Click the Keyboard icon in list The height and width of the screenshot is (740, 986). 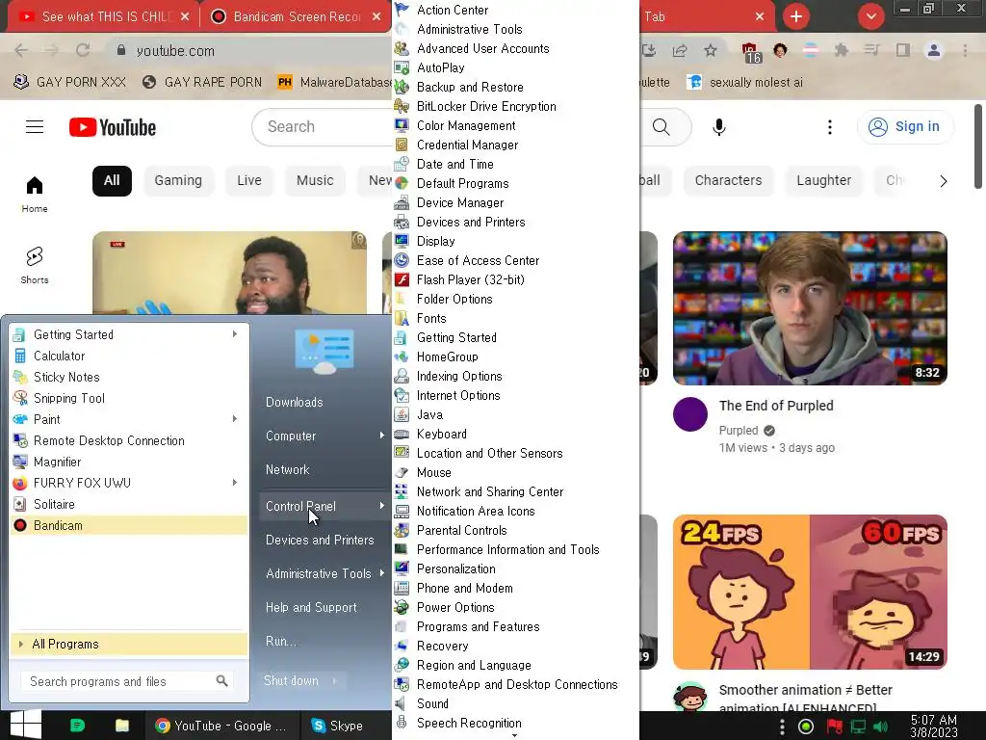pyautogui.click(x=402, y=435)
